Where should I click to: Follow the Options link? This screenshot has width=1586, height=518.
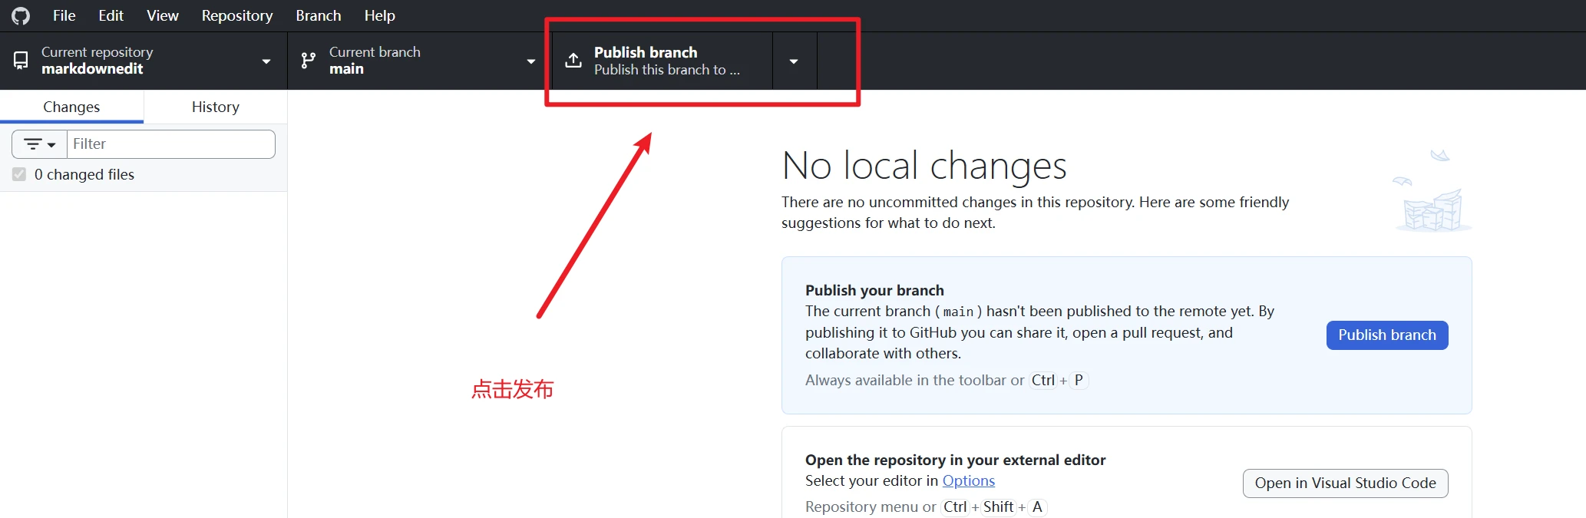point(968,481)
